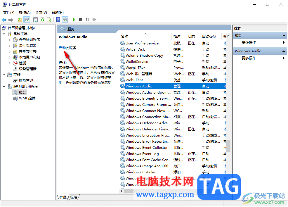Viewport: 288px width, 207px height.
Task: Click the 磁盘管理 tree icon
Action: pyautogui.click(x=15, y=81)
